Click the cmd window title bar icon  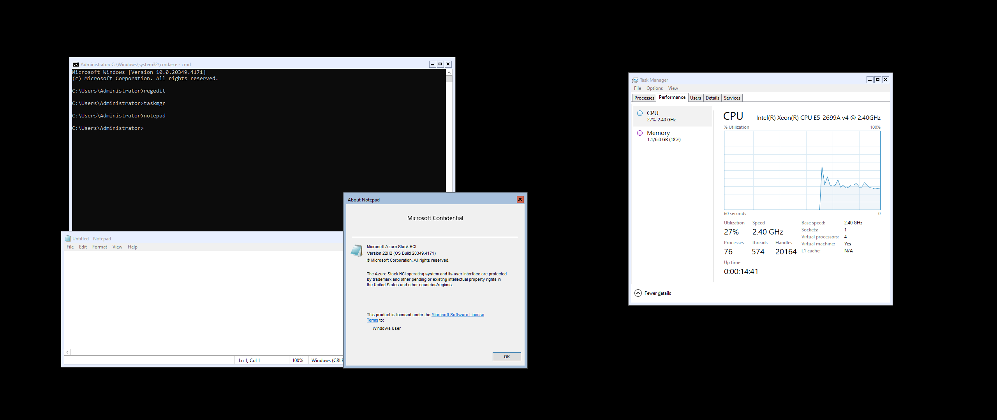pyautogui.click(x=76, y=65)
